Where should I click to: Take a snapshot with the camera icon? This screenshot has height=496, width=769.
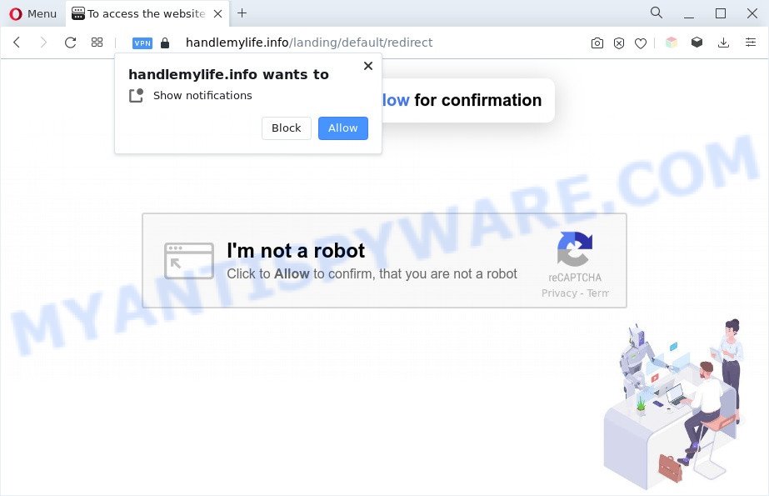[597, 43]
